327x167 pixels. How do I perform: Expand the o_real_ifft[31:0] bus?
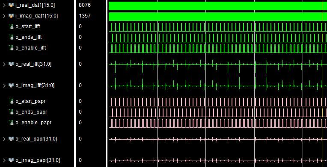tap(4, 64)
